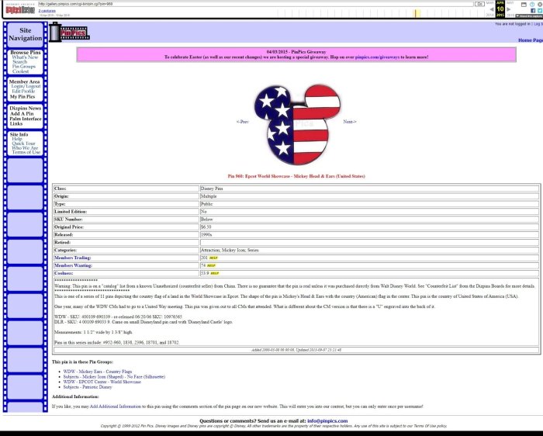543x436 pixels.
Task: Share capture on Facebook icon
Action: tap(533, 11)
